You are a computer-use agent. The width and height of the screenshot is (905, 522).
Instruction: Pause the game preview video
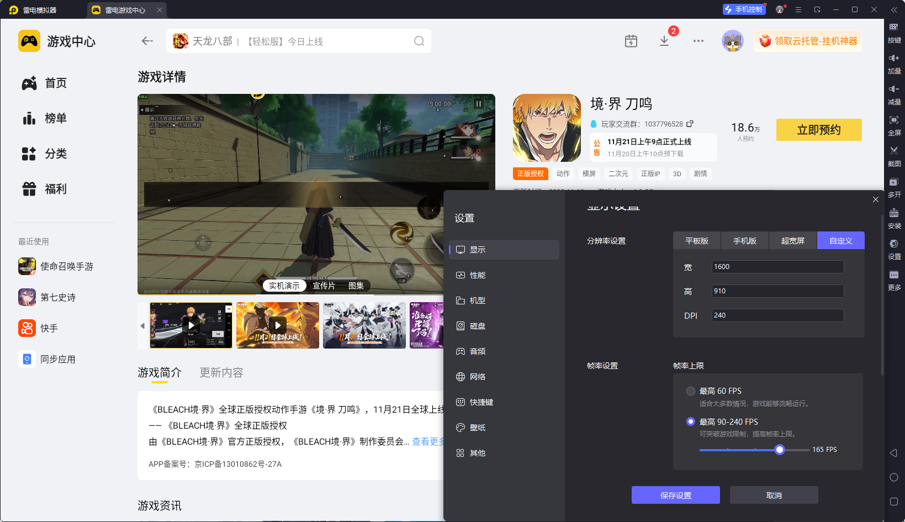pyautogui.click(x=478, y=104)
